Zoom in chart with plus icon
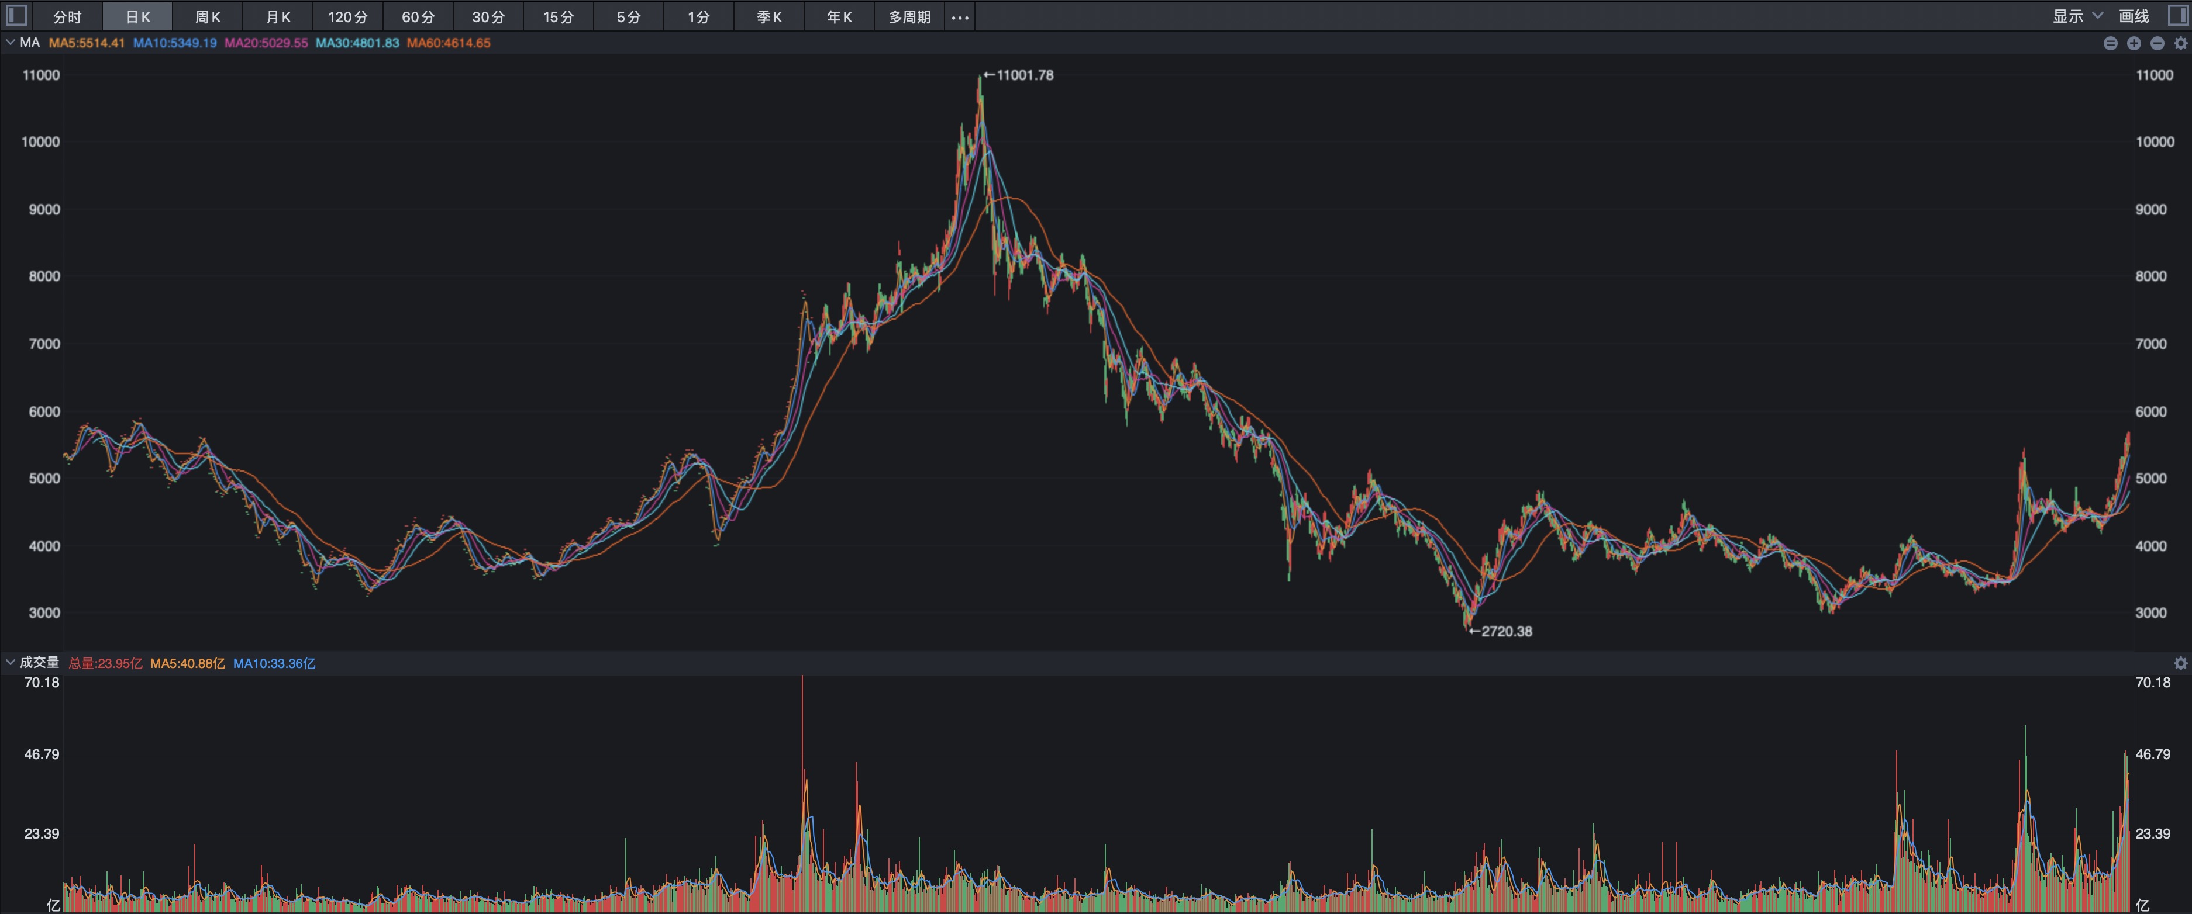The width and height of the screenshot is (2192, 914). click(x=2134, y=43)
